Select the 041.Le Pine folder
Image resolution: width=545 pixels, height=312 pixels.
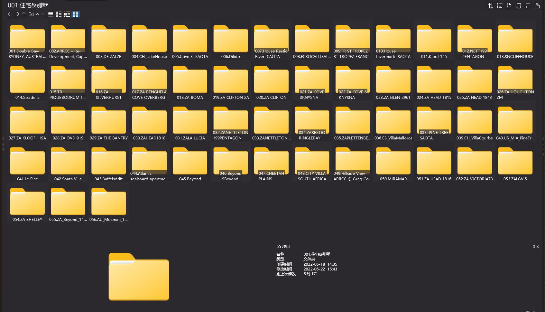(27, 162)
